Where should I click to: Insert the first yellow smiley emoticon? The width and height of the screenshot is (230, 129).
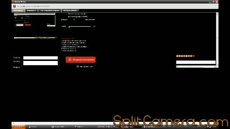pyautogui.click(x=177, y=56)
